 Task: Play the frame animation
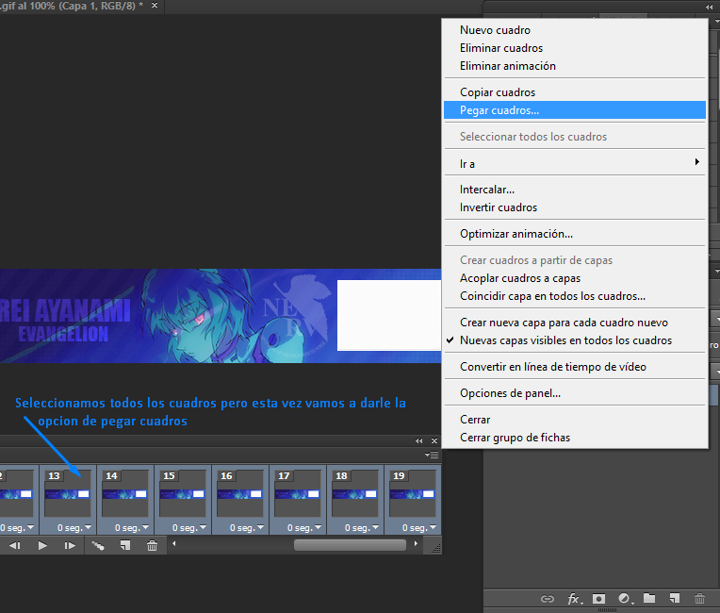pyautogui.click(x=42, y=545)
